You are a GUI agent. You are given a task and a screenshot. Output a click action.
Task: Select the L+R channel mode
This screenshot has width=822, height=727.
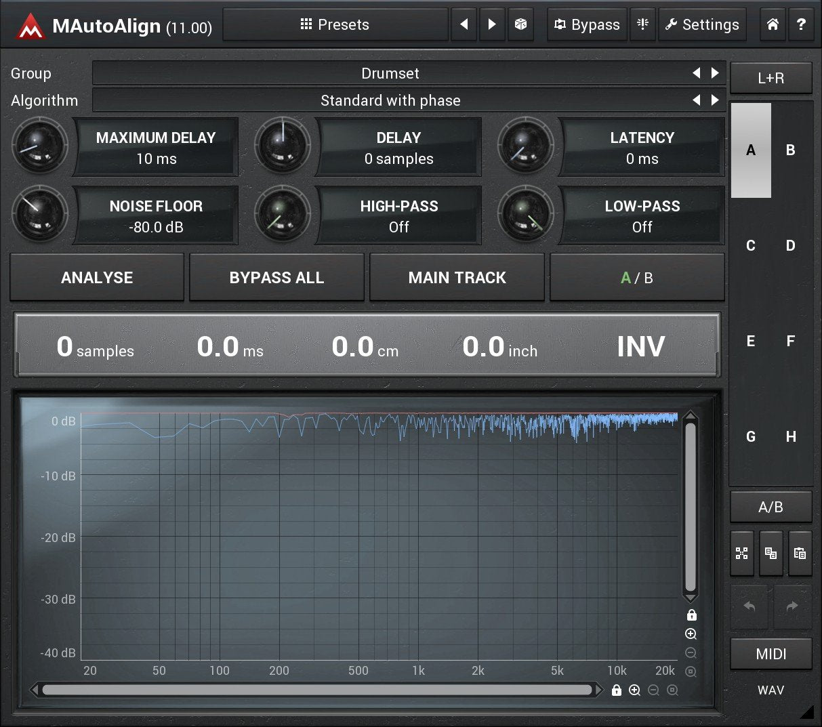[770, 77]
